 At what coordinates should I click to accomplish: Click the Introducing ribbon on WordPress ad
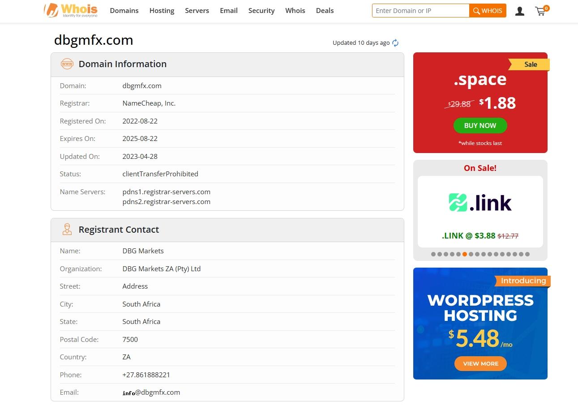(x=523, y=281)
